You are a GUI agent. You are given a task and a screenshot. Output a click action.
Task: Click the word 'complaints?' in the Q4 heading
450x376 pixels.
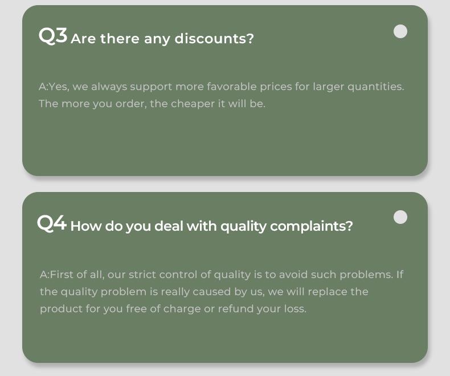[311, 226]
